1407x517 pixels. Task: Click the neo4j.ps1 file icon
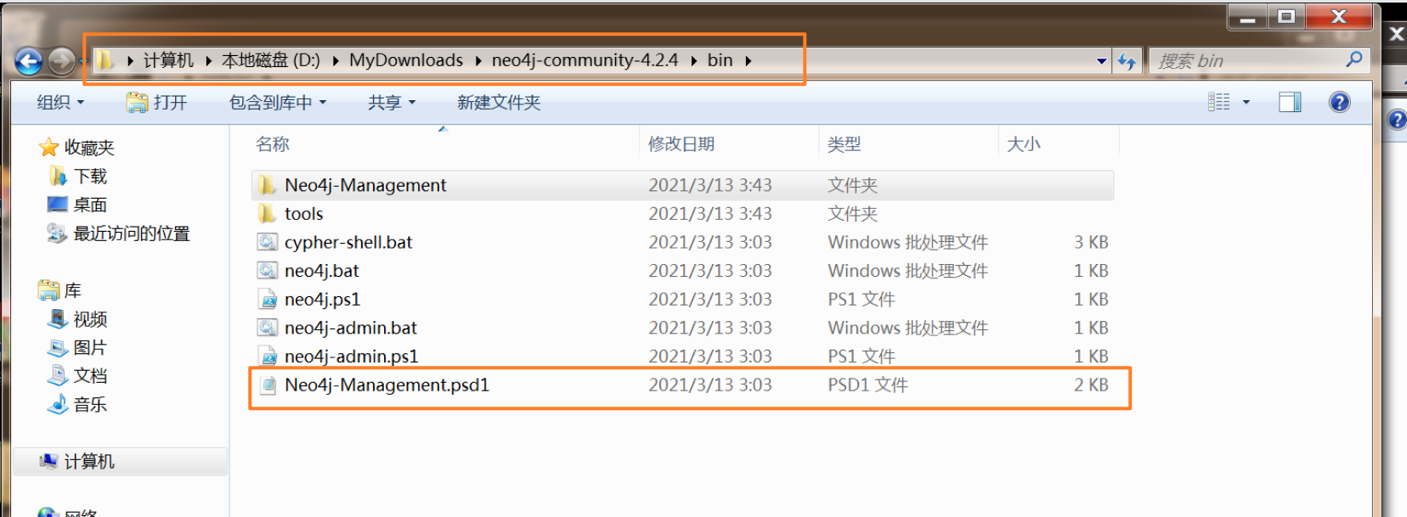tap(268, 299)
